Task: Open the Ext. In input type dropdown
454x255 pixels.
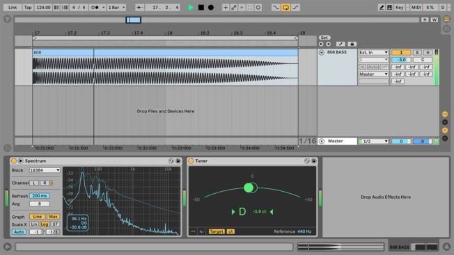Action: coord(373,53)
